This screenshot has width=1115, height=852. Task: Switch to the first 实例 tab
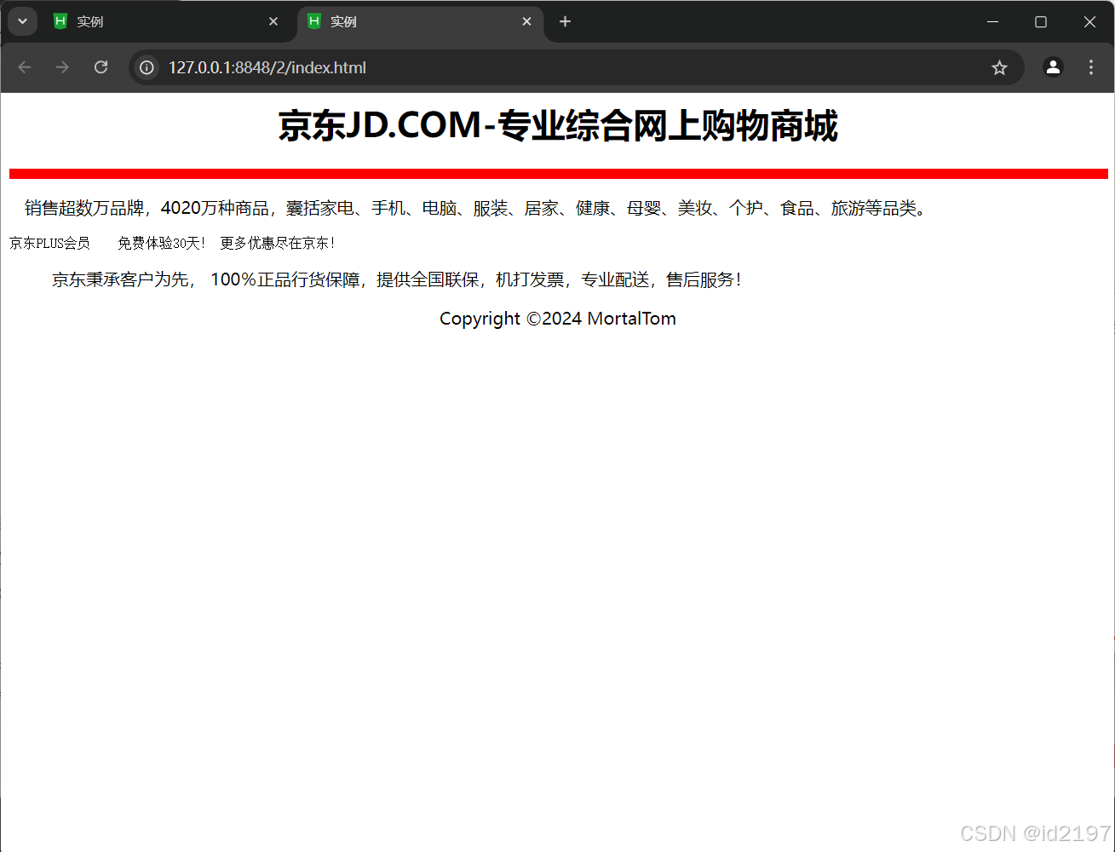pos(166,21)
